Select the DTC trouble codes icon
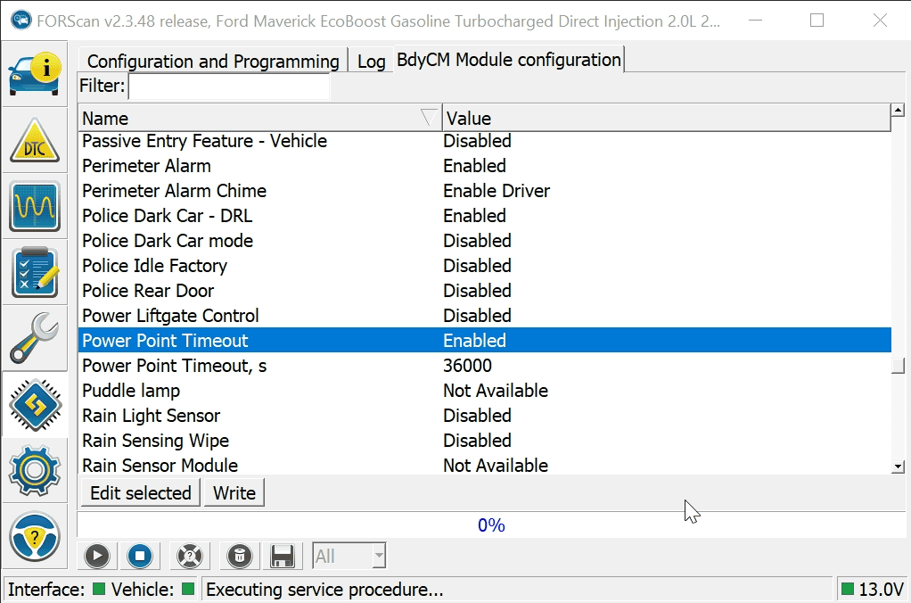This screenshot has height=603, width=911. click(35, 140)
